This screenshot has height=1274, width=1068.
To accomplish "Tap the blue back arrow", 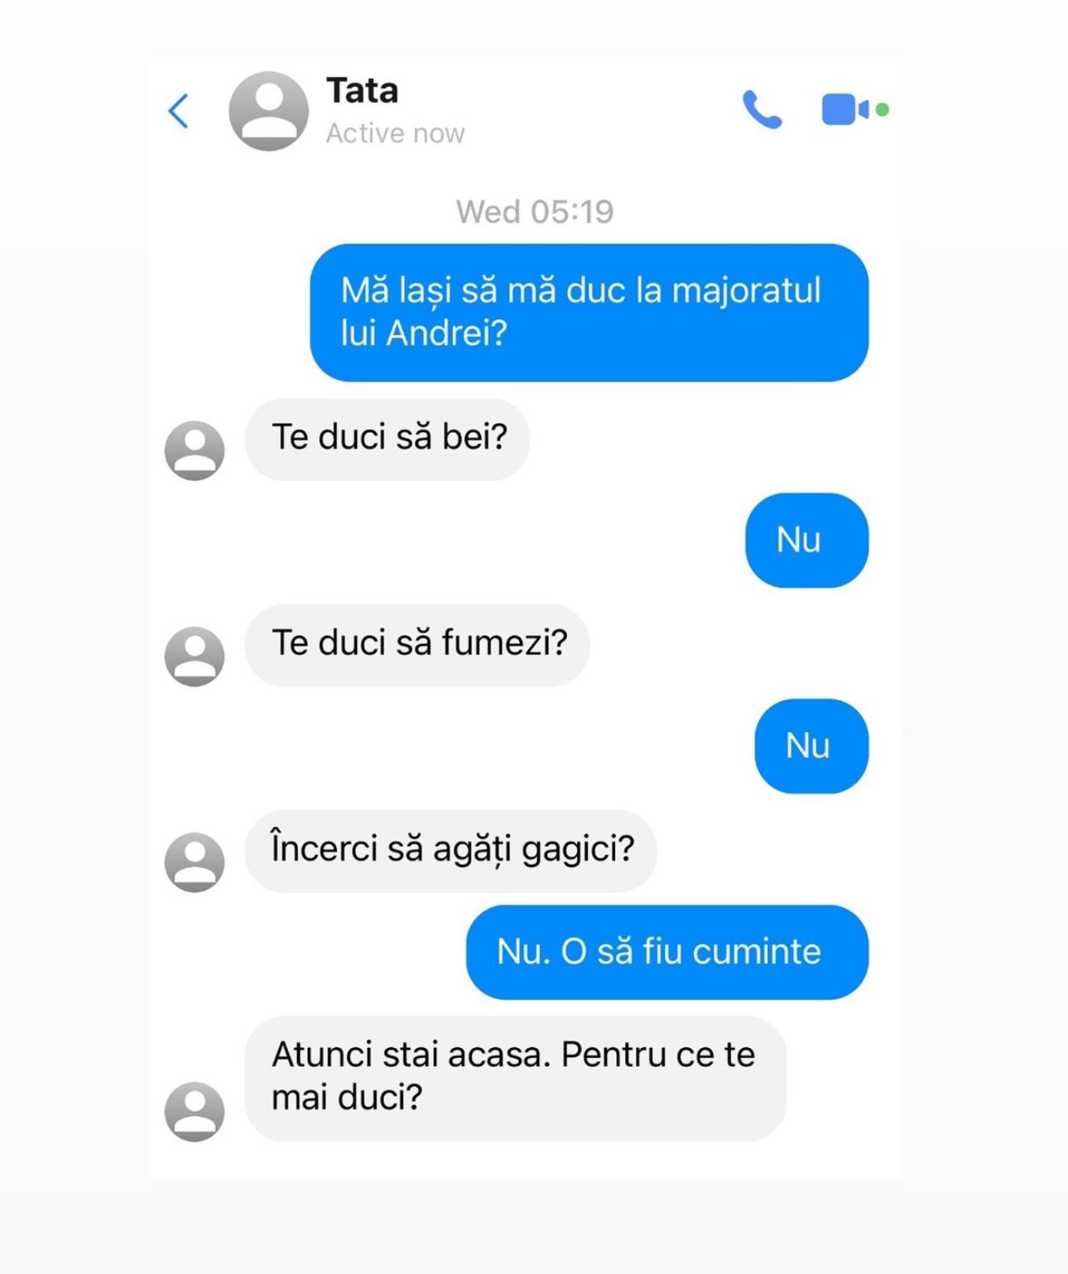I will pos(179,111).
